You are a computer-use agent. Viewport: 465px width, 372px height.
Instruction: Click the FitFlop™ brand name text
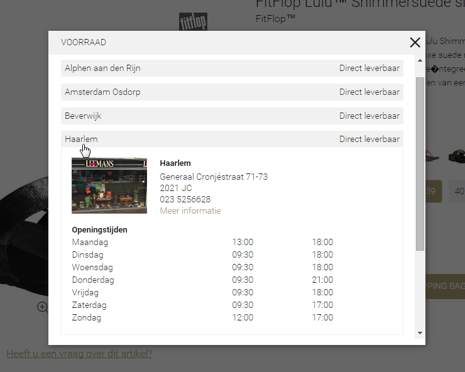(x=275, y=19)
